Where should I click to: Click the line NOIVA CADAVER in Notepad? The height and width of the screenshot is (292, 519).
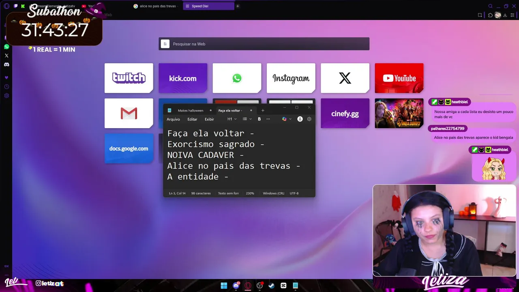tap(206, 155)
